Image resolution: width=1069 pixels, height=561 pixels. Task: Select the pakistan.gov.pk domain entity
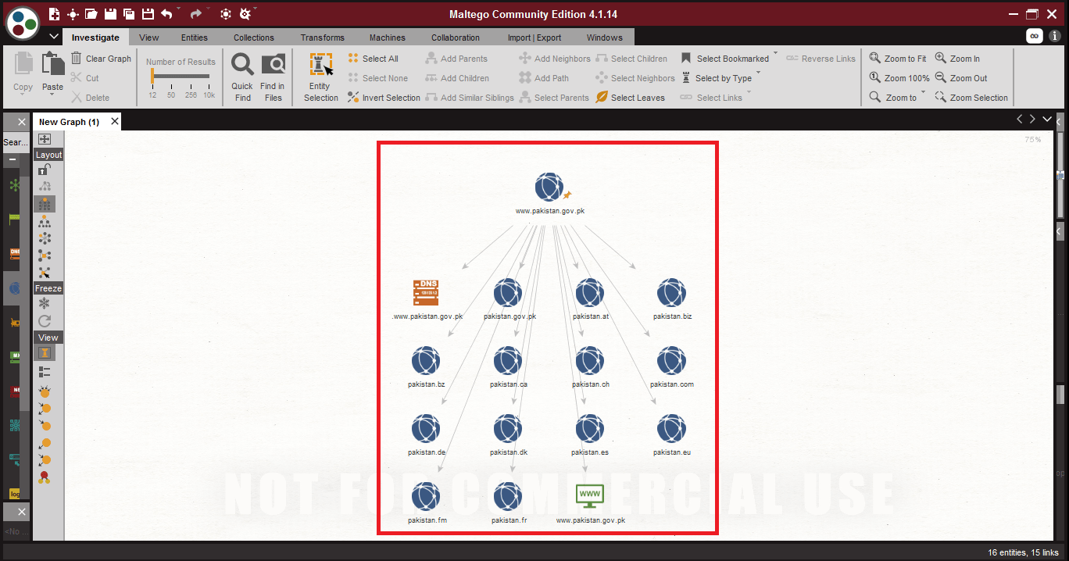pyautogui.click(x=508, y=293)
